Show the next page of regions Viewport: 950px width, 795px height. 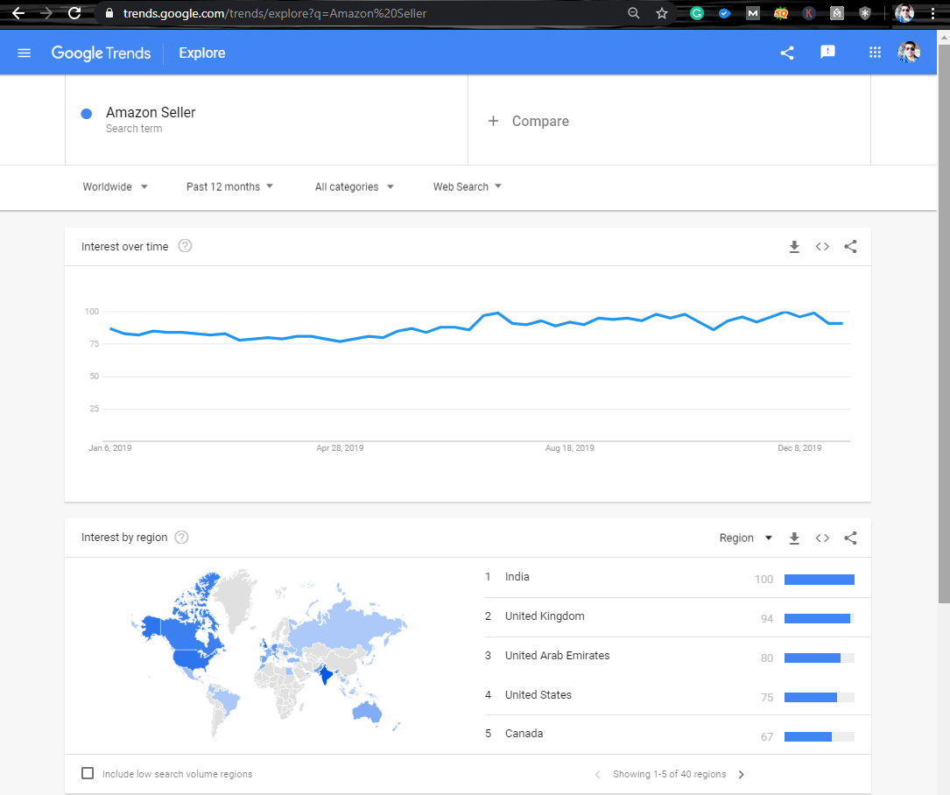(741, 774)
